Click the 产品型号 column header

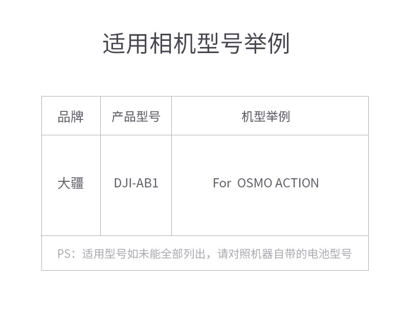(x=136, y=116)
